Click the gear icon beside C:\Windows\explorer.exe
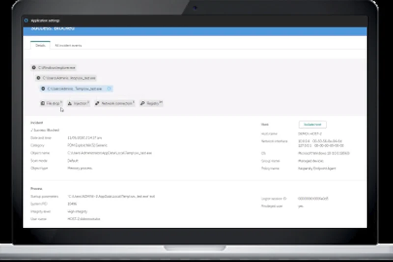Screen dimensions: 393x262 pos(34,67)
